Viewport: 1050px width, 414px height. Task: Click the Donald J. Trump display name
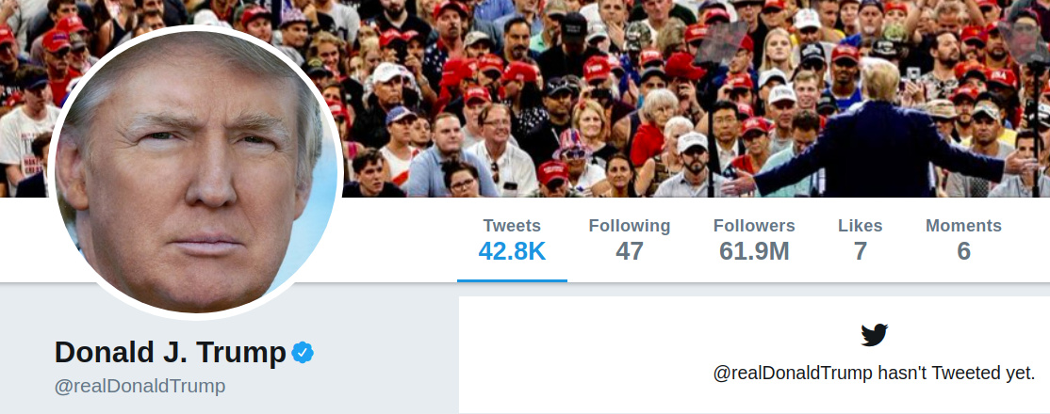pyautogui.click(x=170, y=353)
